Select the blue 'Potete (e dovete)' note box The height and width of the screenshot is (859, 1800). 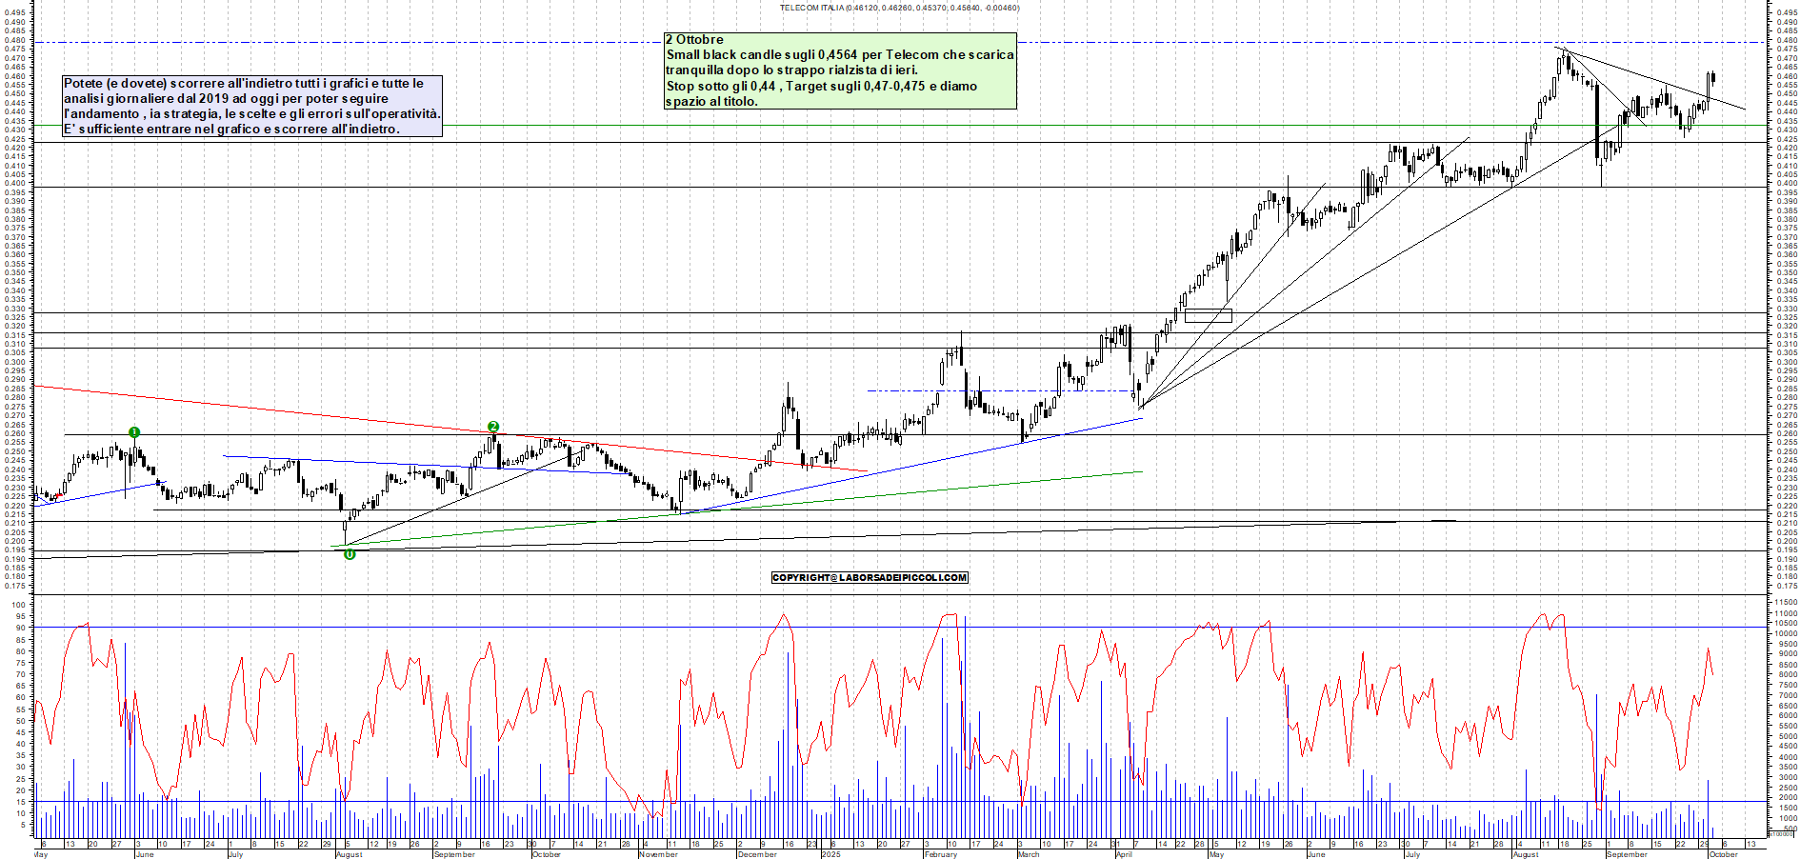(251, 106)
